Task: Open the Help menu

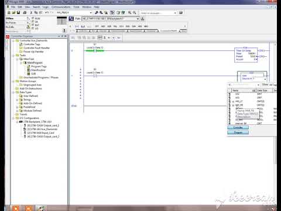Action: [97, 7]
